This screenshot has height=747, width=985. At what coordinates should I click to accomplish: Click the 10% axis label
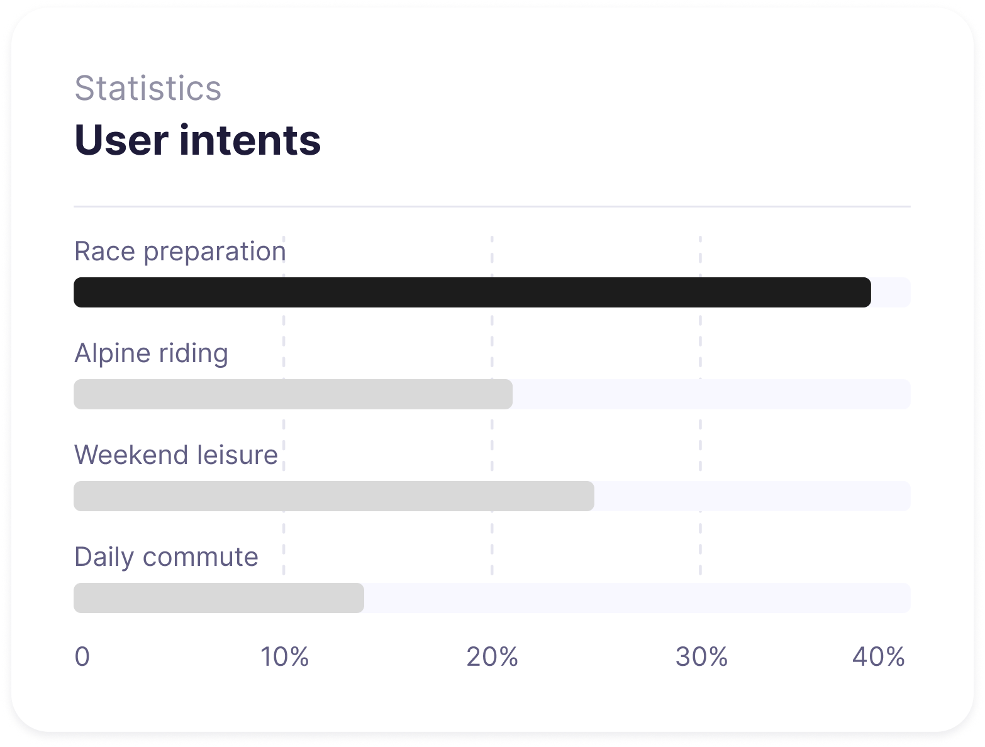pyautogui.click(x=284, y=657)
